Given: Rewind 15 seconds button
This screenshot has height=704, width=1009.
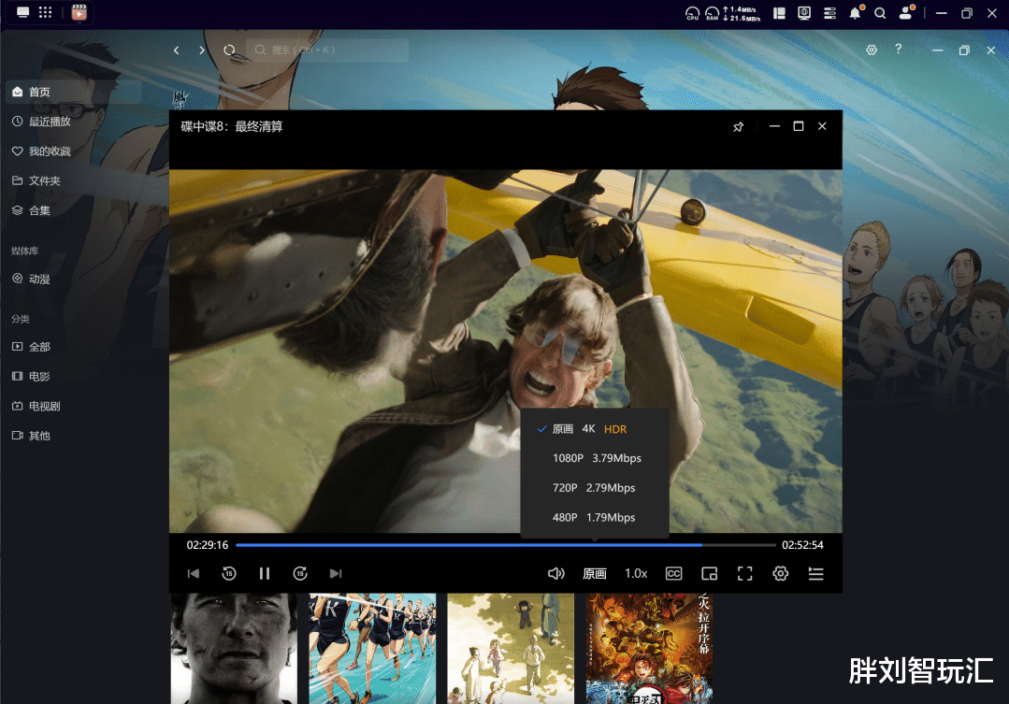Looking at the screenshot, I should (229, 573).
